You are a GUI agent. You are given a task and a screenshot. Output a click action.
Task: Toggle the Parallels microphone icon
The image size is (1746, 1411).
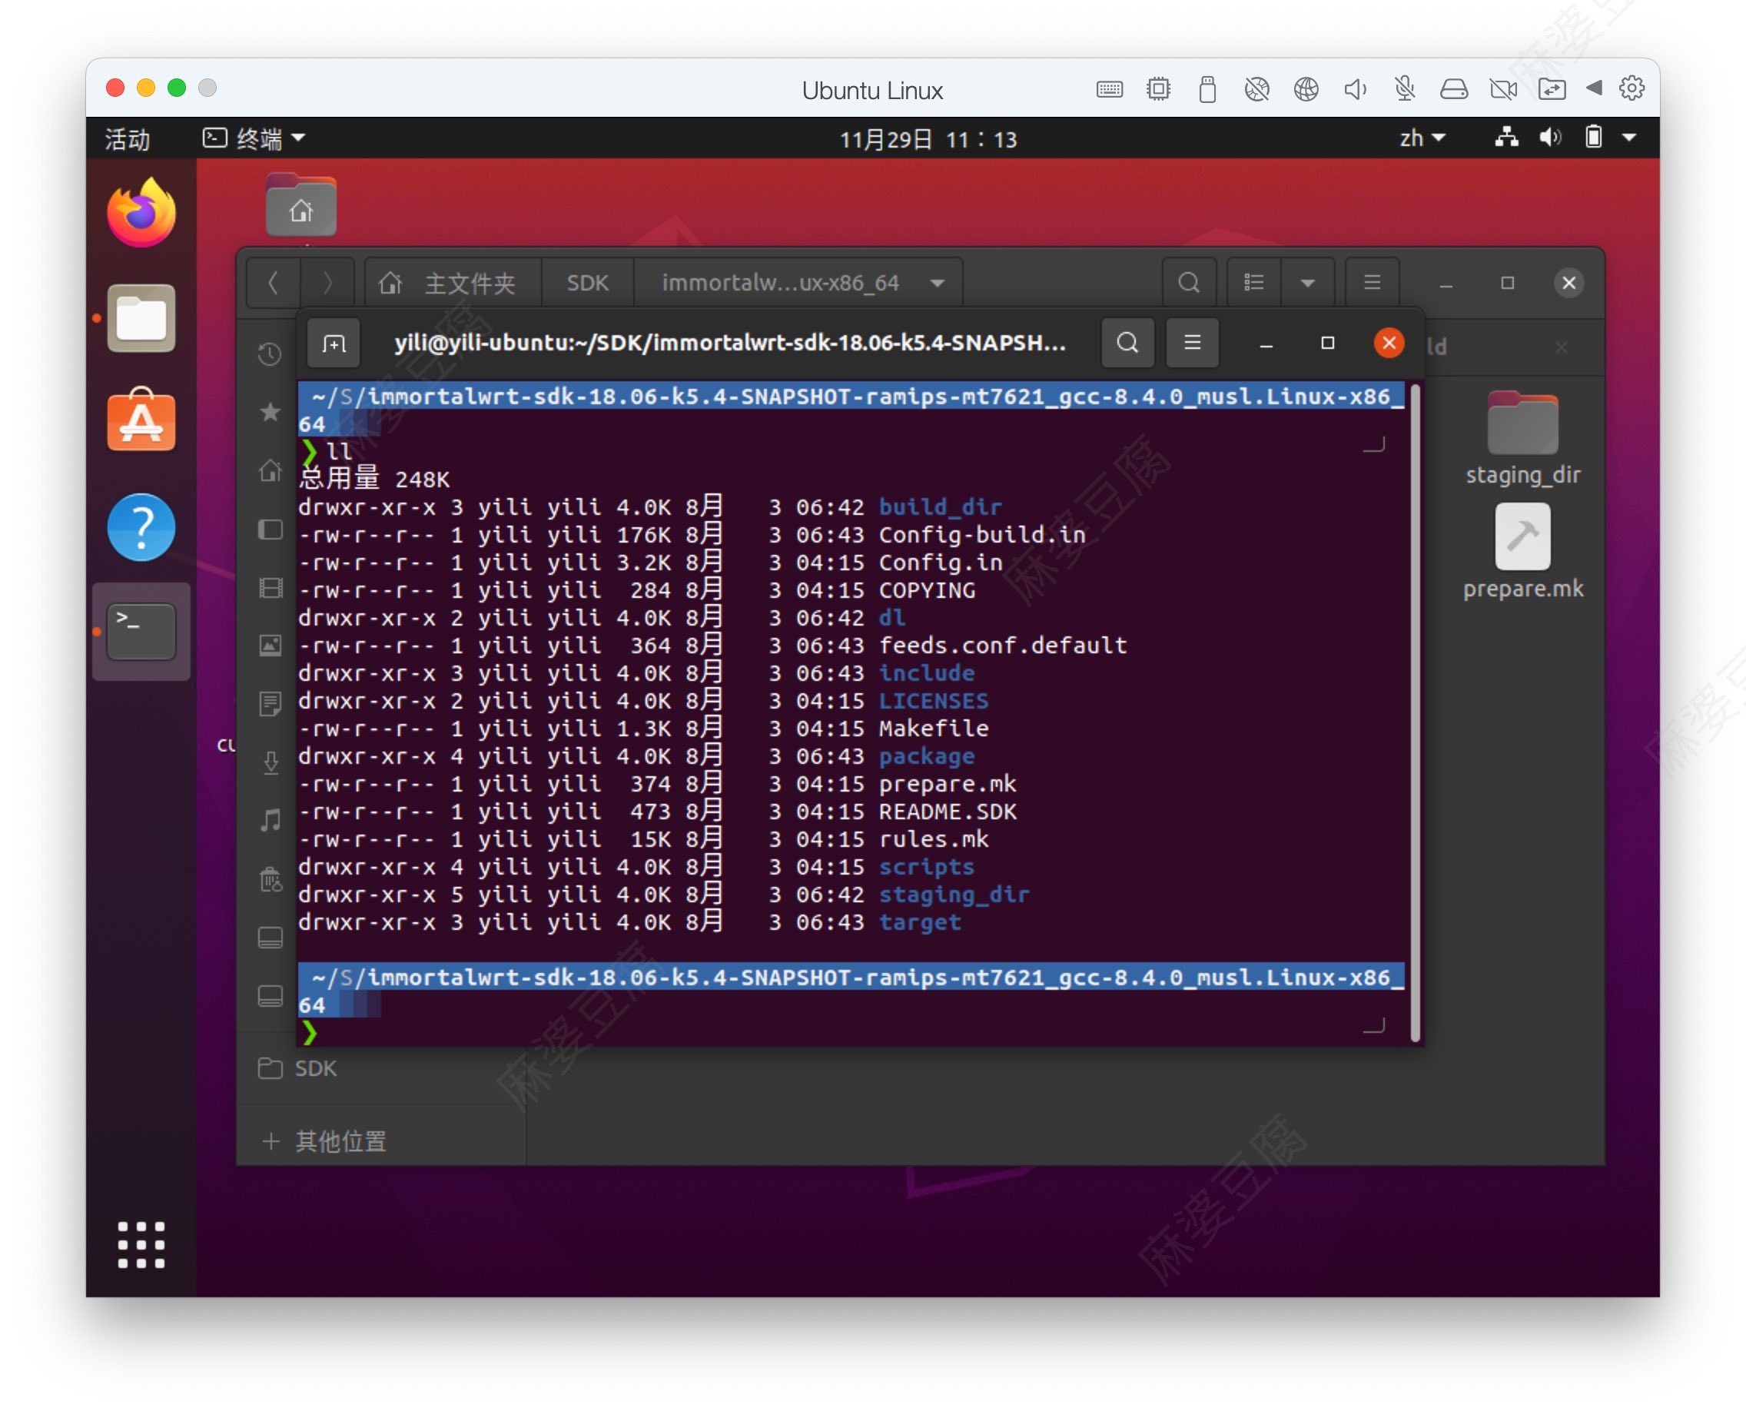(x=1405, y=88)
